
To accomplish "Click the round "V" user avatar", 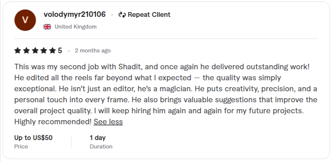I will [x=25, y=21].
